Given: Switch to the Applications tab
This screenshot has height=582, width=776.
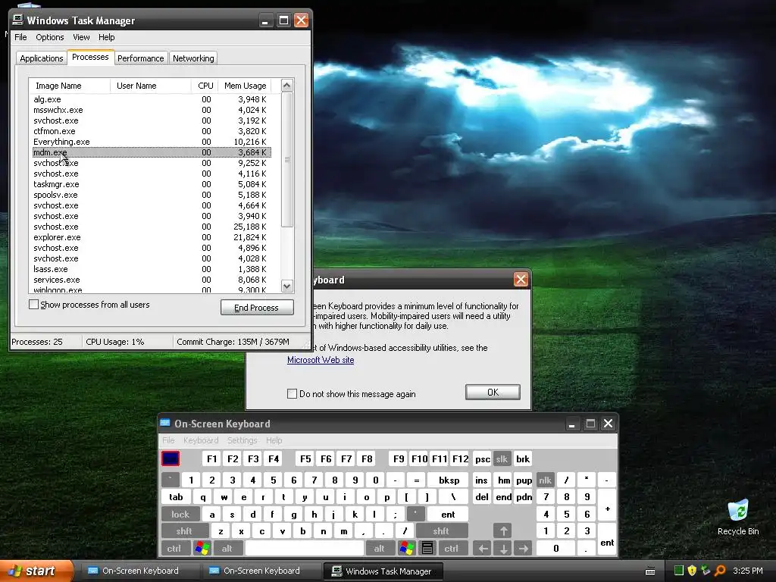Looking at the screenshot, I should 42,58.
